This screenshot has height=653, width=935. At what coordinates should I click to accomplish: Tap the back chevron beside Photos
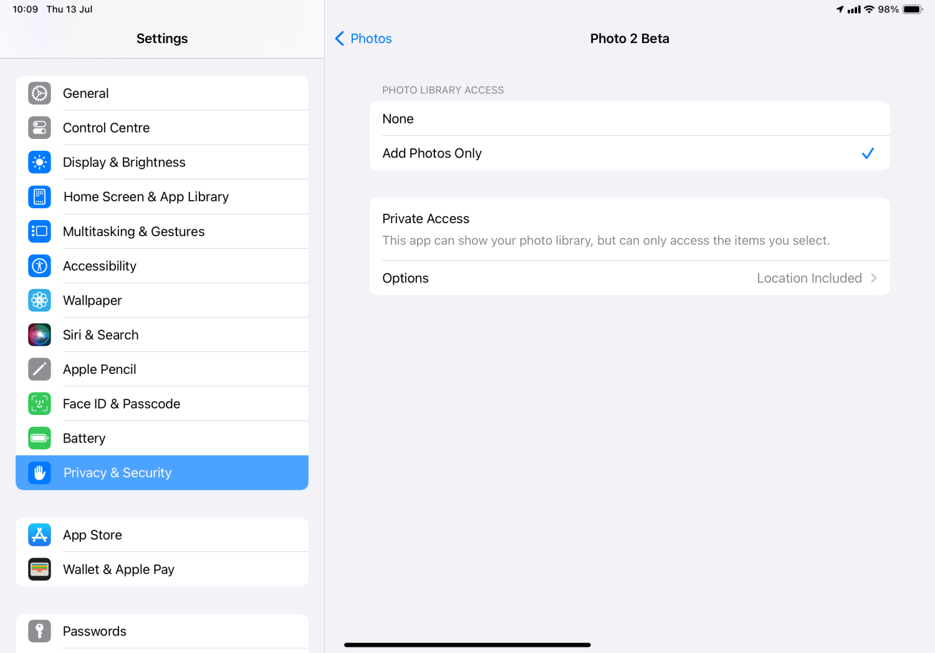[x=340, y=39]
